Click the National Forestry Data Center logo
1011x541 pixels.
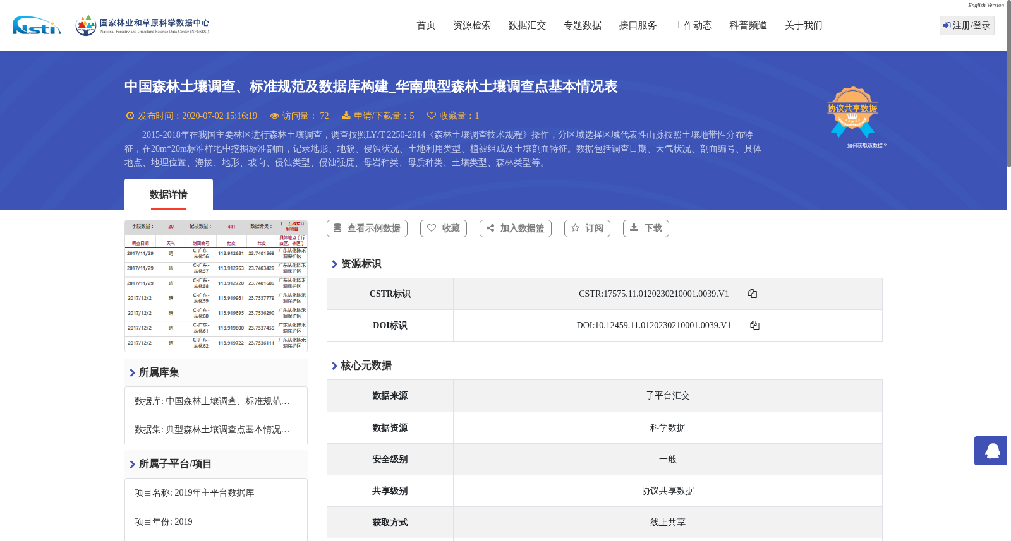(x=142, y=25)
